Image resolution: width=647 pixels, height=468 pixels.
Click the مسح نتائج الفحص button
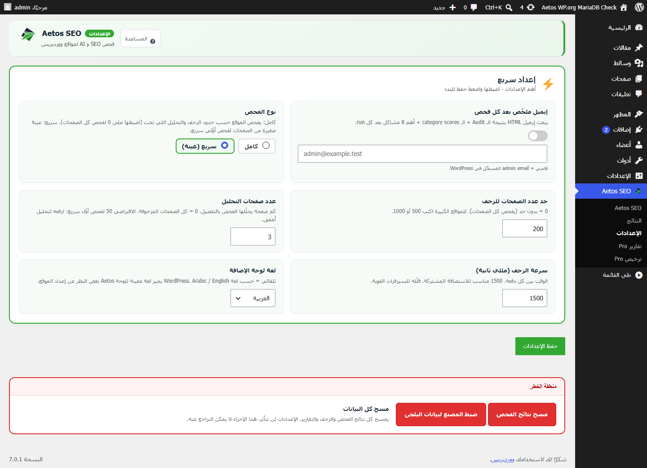point(522,415)
